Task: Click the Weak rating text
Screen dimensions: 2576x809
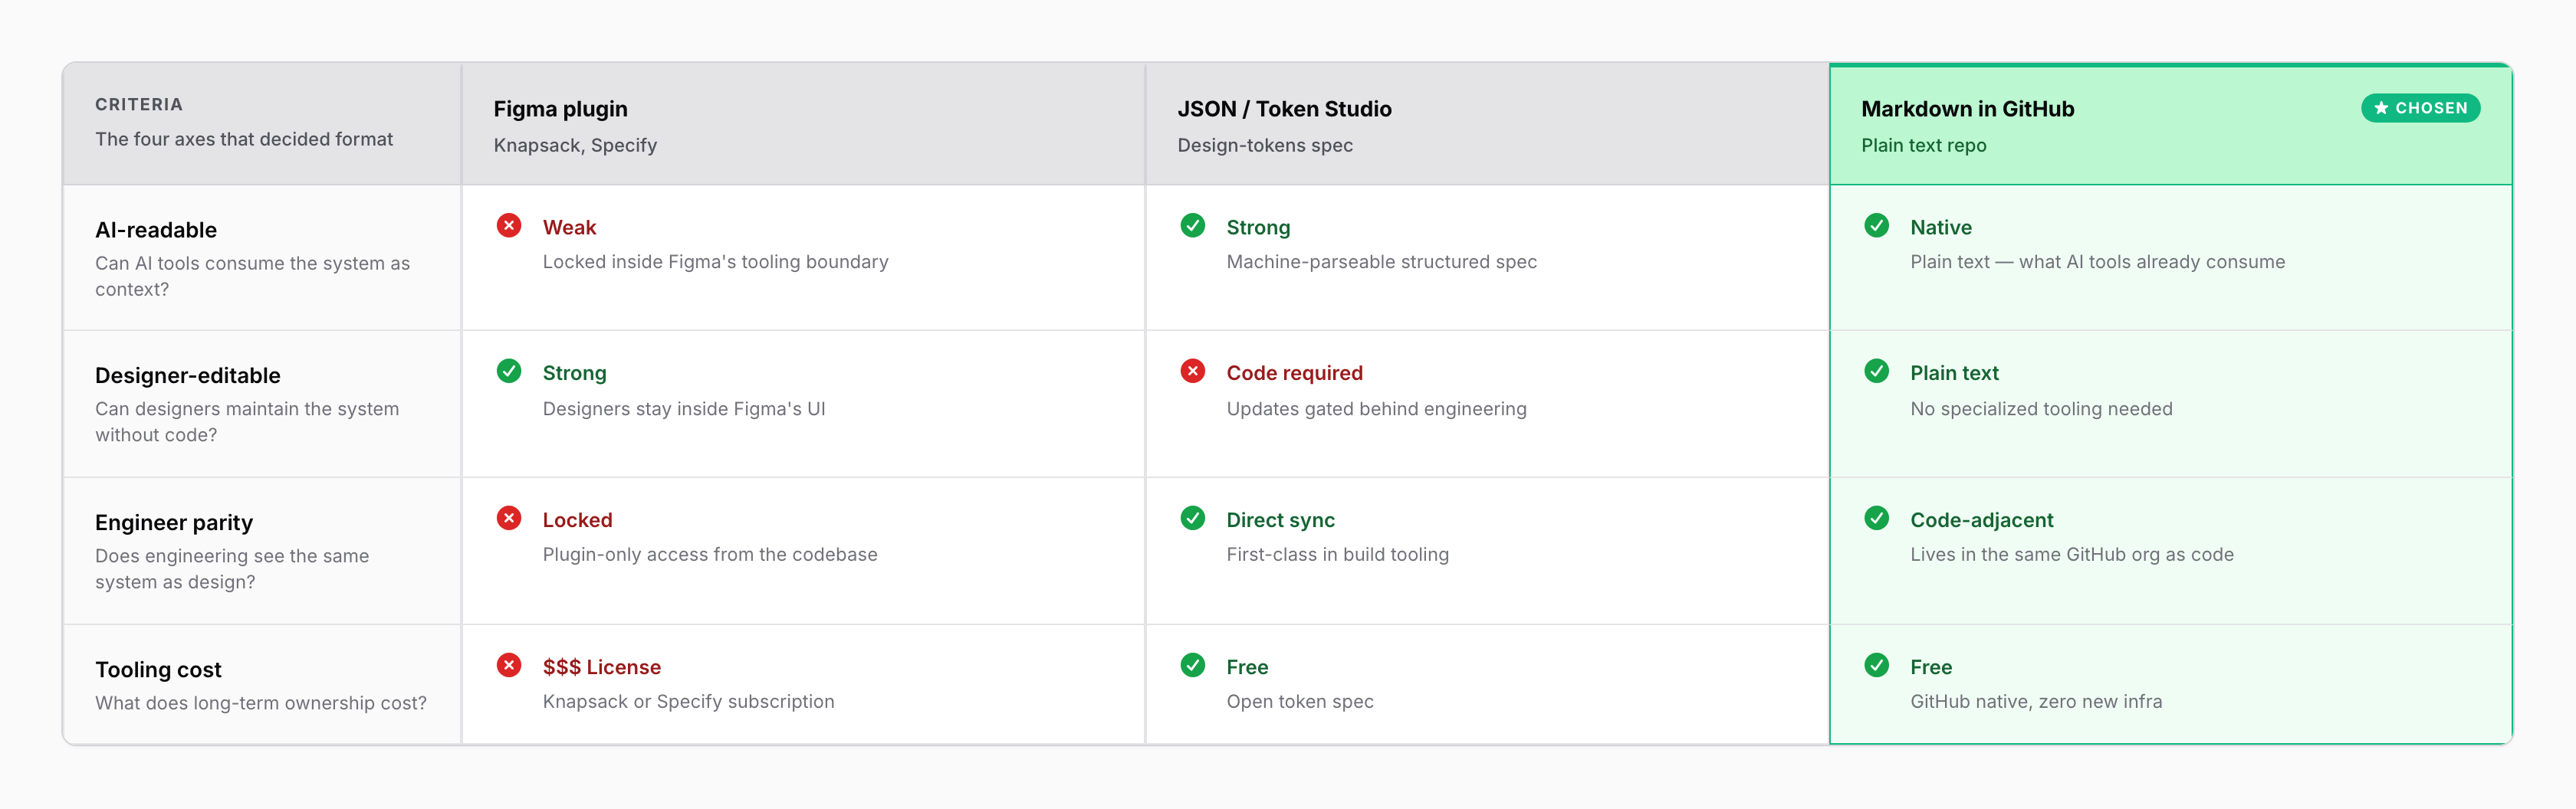Action: (569, 228)
